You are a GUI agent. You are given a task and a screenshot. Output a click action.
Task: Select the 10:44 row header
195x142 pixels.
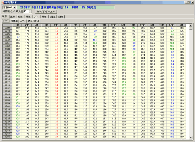tap(7, 64)
